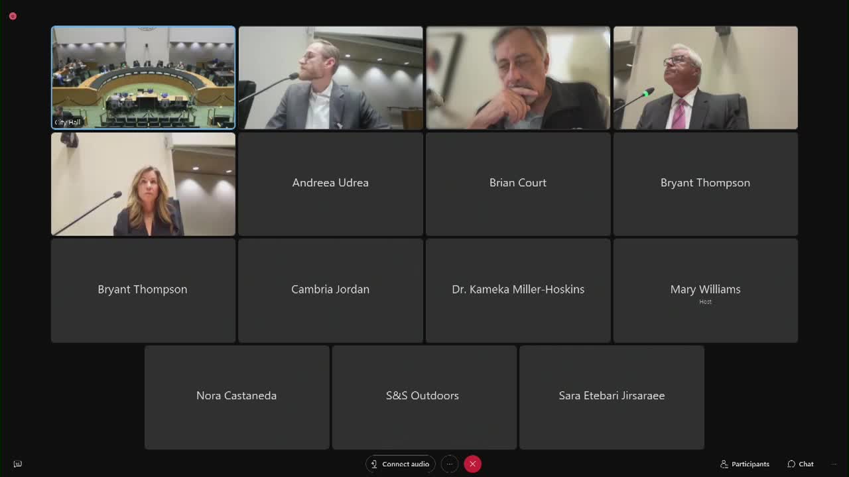The width and height of the screenshot is (849, 477).
Task: Select the Nora Castaneda participant tile
Action: pyautogui.click(x=237, y=397)
